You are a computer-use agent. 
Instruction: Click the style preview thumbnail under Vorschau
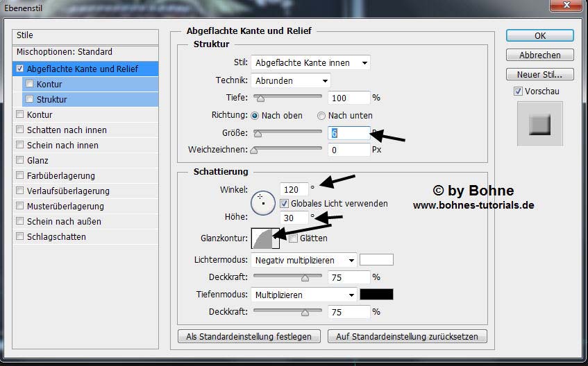click(x=539, y=125)
